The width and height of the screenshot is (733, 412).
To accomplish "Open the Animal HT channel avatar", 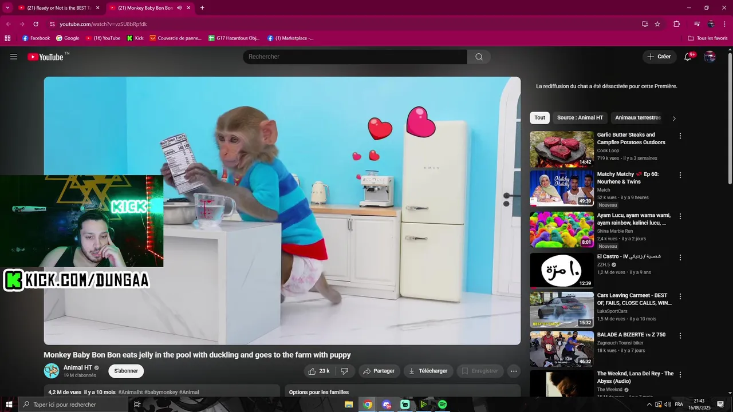I will click(52, 371).
